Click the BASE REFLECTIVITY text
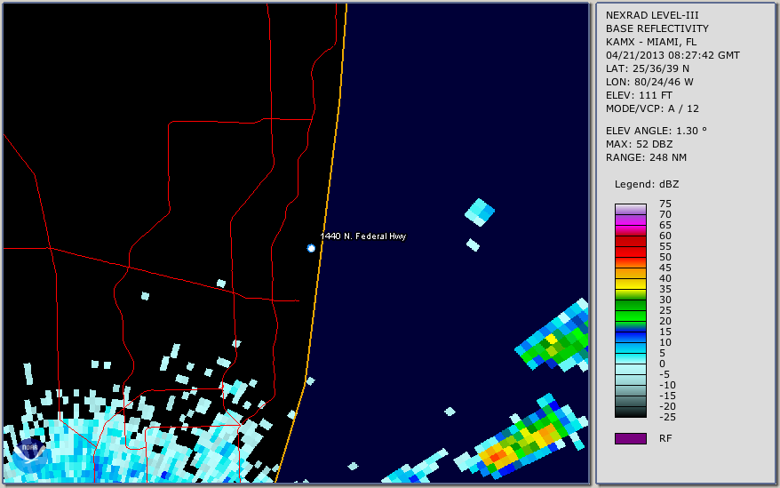 click(657, 28)
